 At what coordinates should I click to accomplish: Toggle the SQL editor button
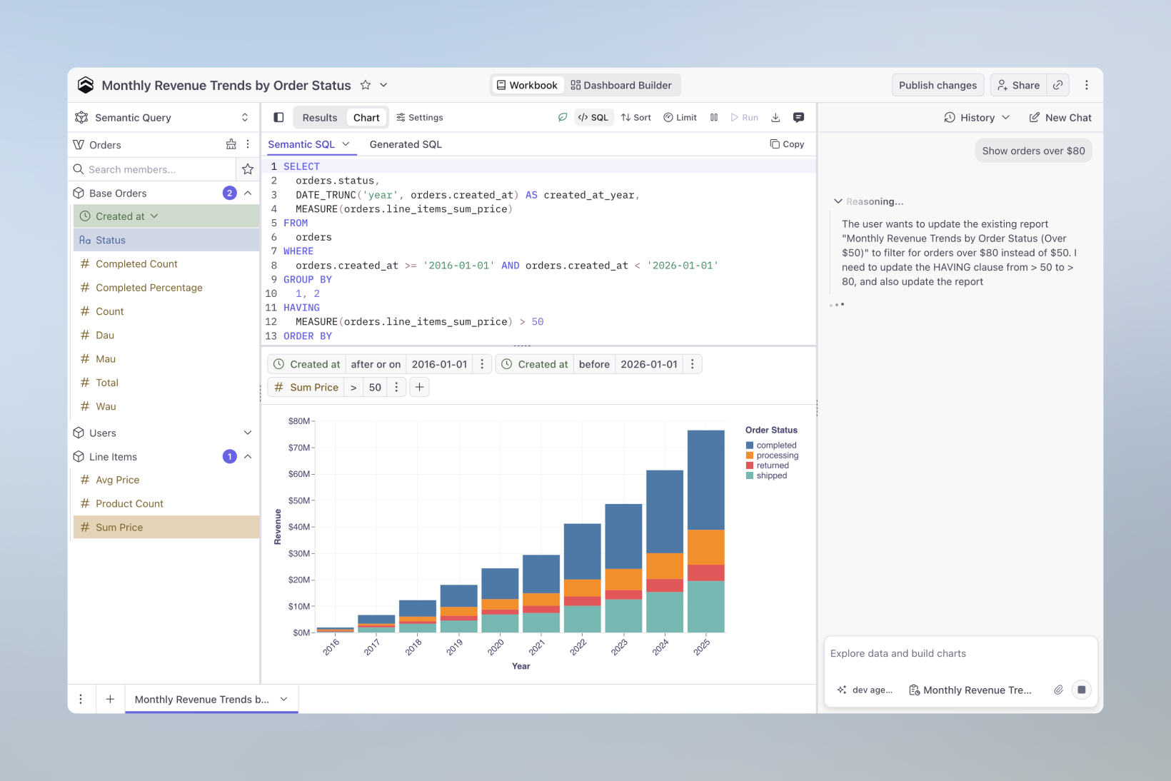coord(593,117)
